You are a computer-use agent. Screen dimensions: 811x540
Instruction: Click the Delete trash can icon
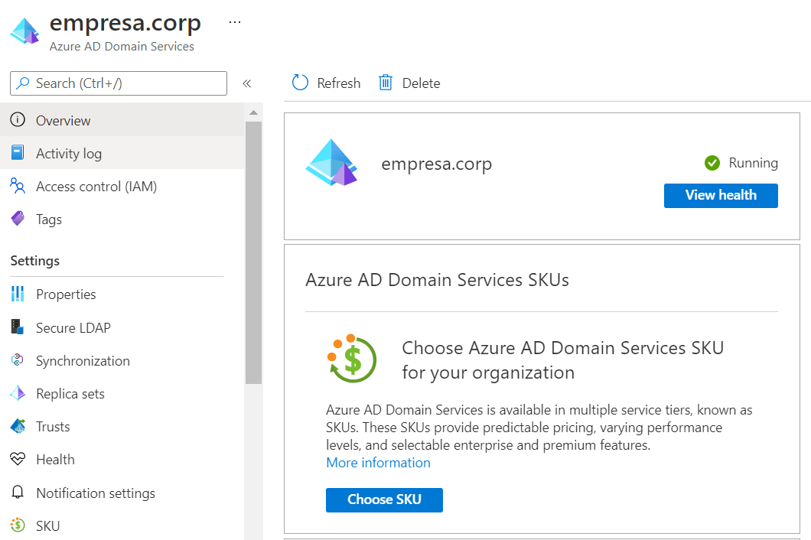[x=386, y=83]
